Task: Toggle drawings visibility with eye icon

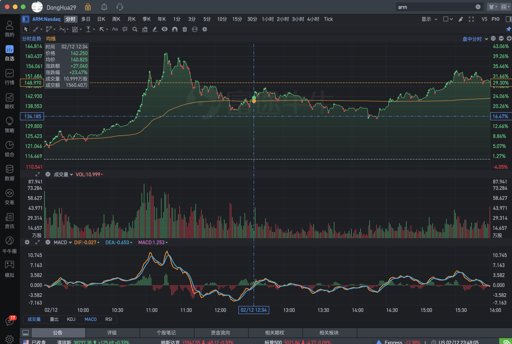Action: pyautogui.click(x=164, y=29)
